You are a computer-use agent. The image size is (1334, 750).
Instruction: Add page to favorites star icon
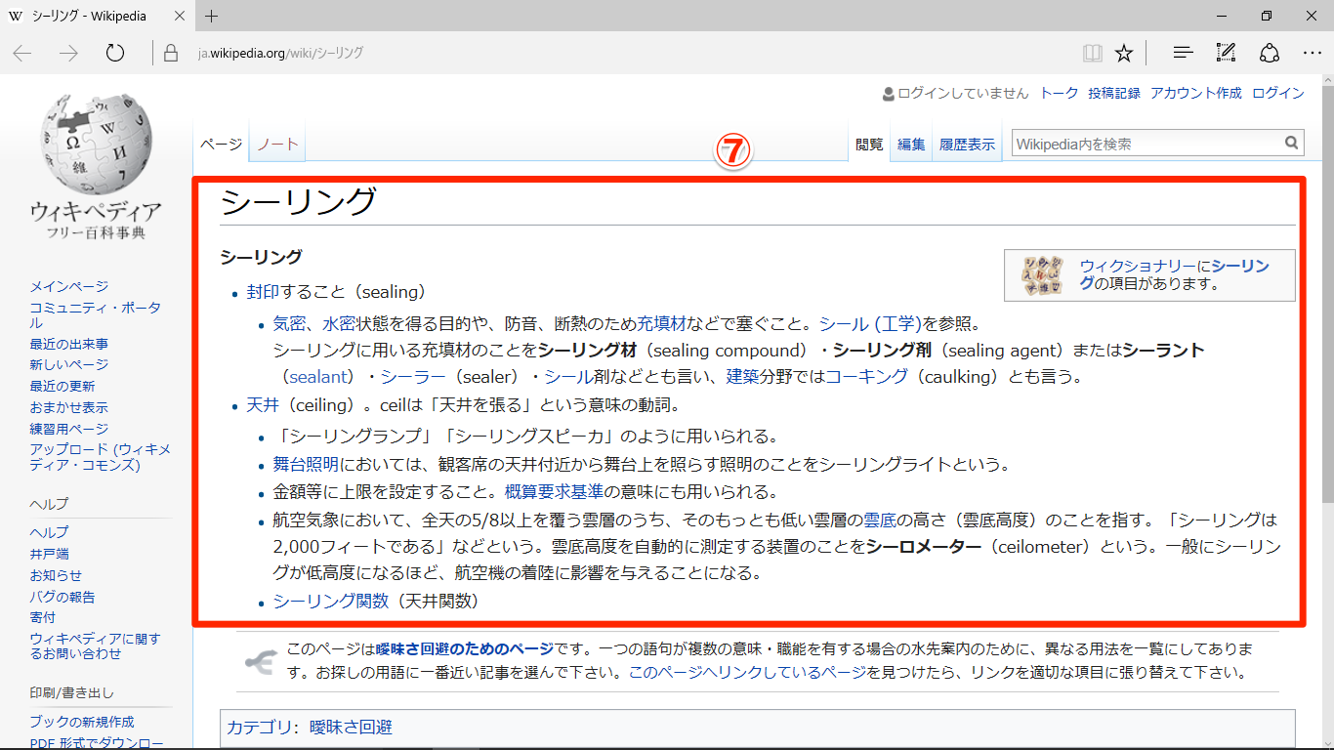coord(1124,53)
